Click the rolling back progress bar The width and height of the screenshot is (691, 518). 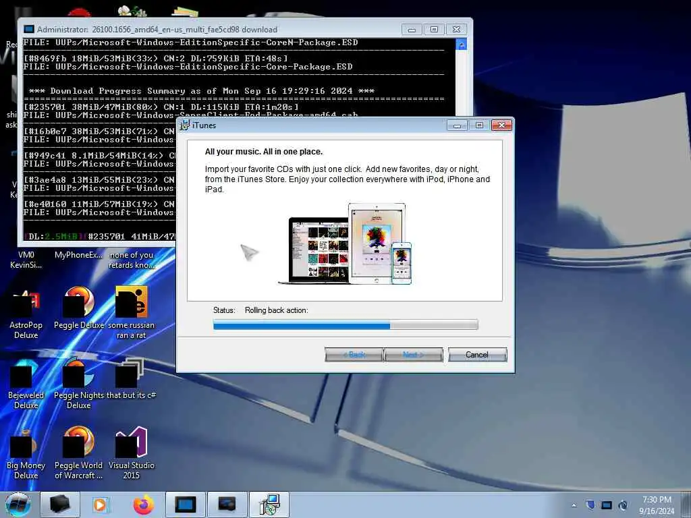click(345, 325)
